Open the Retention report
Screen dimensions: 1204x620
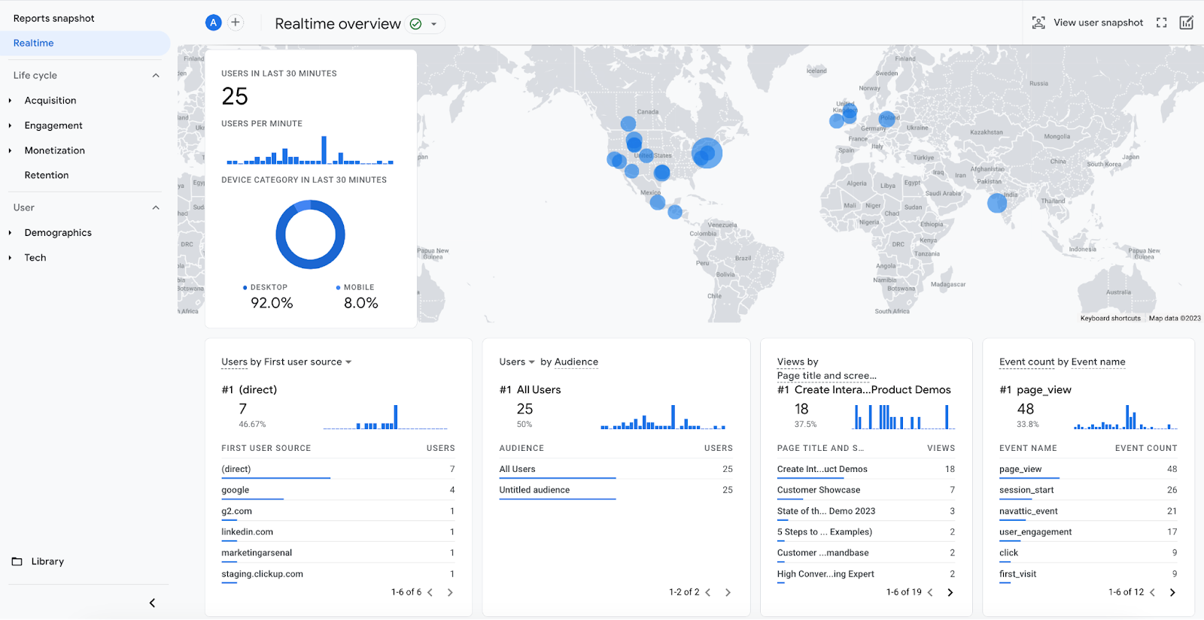47,175
